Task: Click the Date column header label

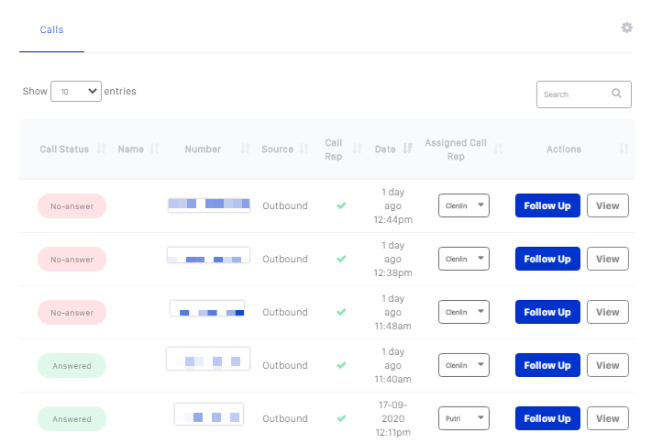Action: 385,149
